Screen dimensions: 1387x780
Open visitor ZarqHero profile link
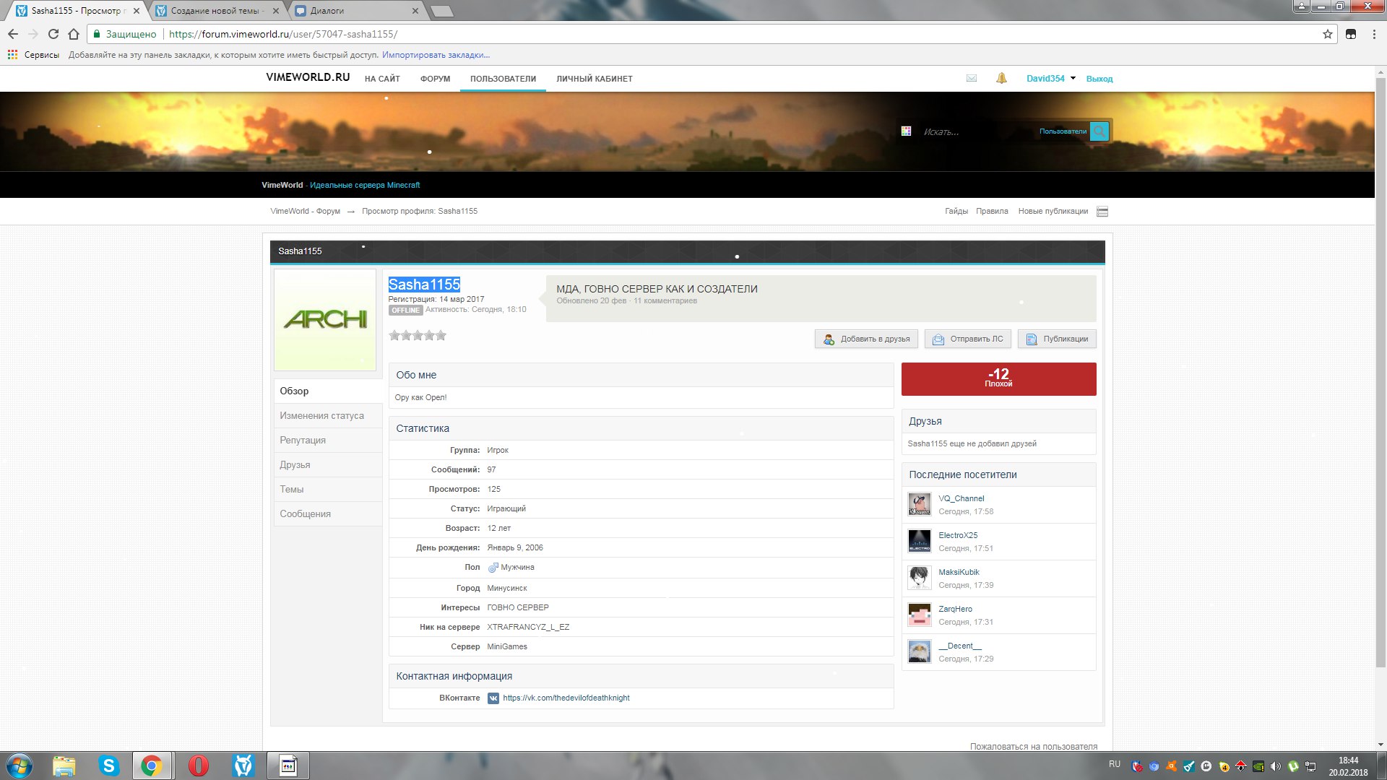pos(955,609)
